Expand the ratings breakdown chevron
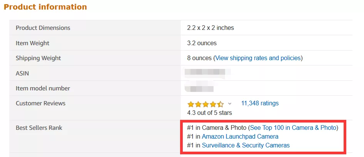Viewport: 364px width, 157px height. pos(230,104)
